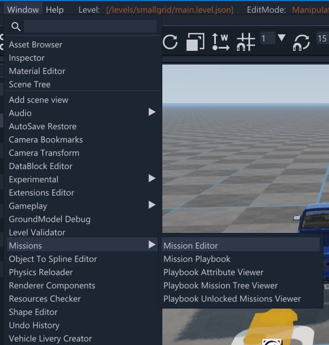Viewport: 329px width, 345px height.
Task: Click the level path main.level.json
Action: click(169, 10)
